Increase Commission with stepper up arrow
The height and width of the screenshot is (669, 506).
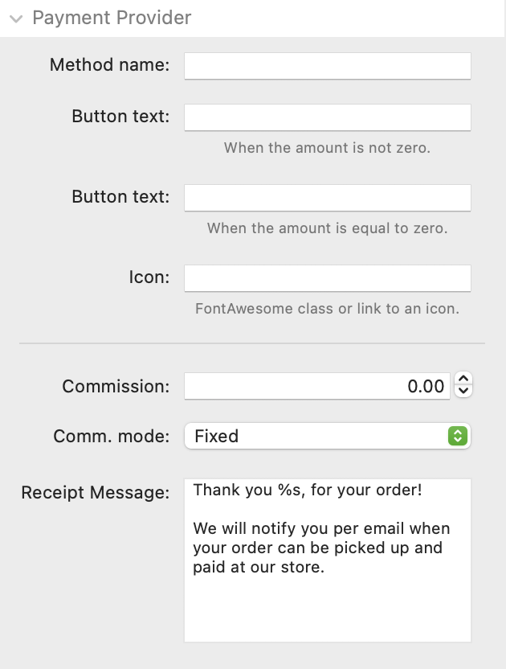pyautogui.click(x=463, y=380)
